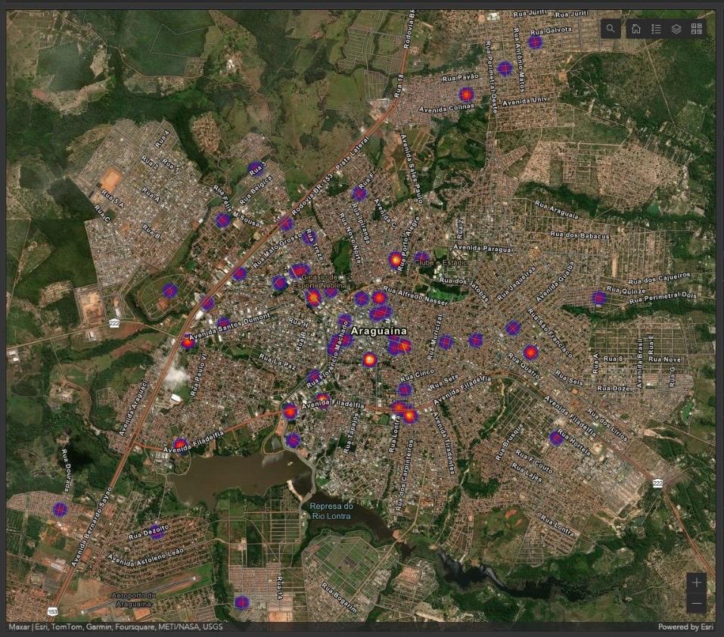Select the heat spot above Avenida Colinas
The image size is (724, 637).
[x=466, y=95]
